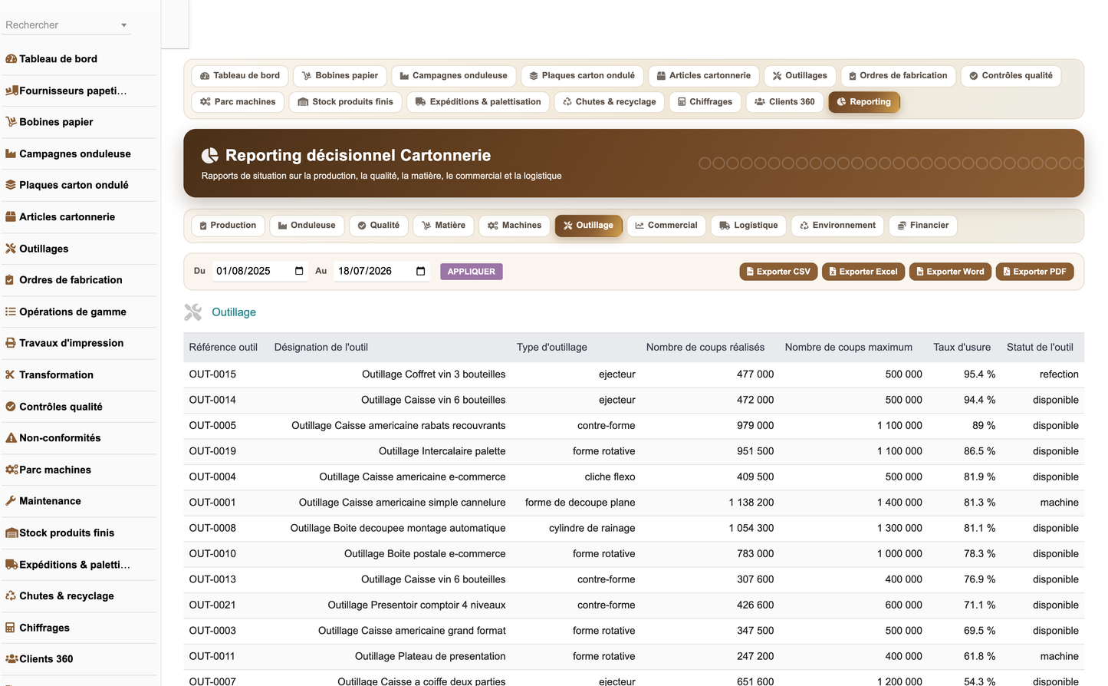Switch to the Commercial report tab
The height and width of the screenshot is (686, 1108).
point(666,226)
